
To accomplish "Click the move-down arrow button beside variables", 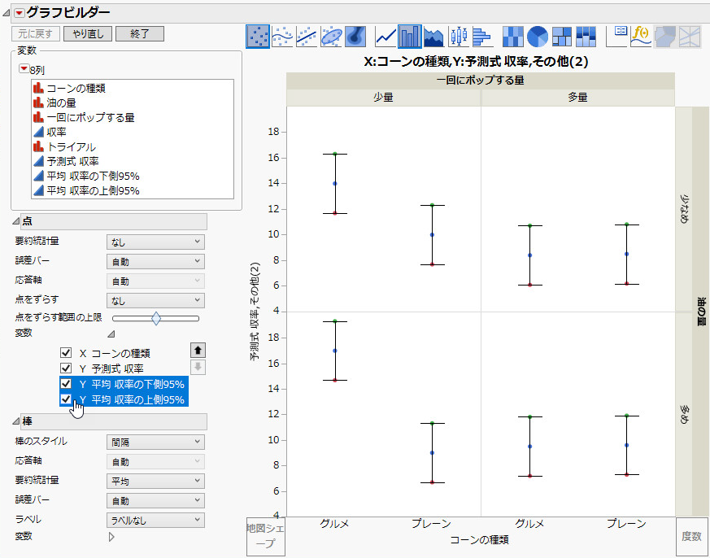I will click(198, 368).
